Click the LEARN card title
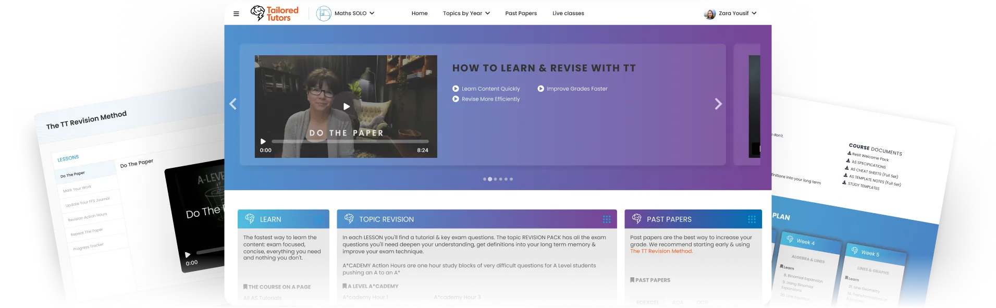Image resolution: width=996 pixels, height=308 pixels. pos(270,219)
